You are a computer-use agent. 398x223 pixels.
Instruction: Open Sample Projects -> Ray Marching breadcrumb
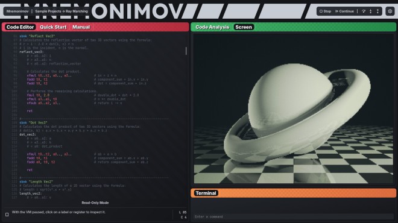click(62, 11)
